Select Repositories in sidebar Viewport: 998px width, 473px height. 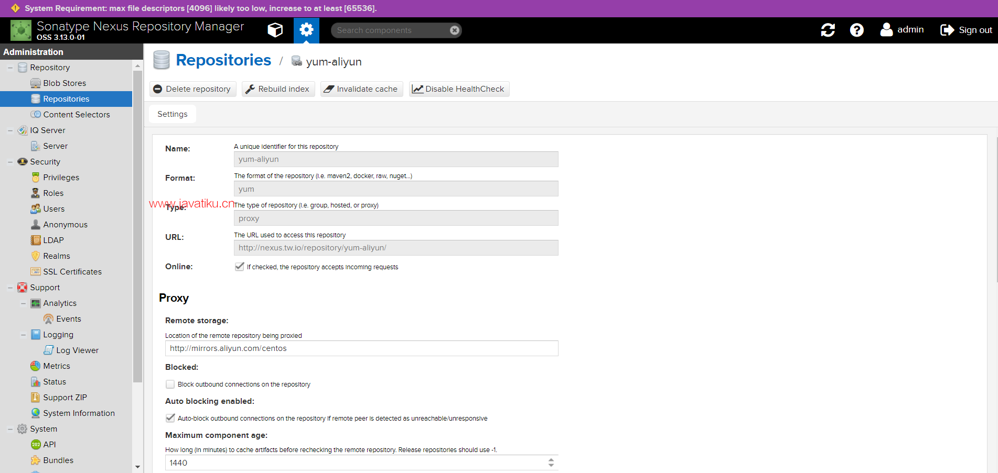coord(66,99)
